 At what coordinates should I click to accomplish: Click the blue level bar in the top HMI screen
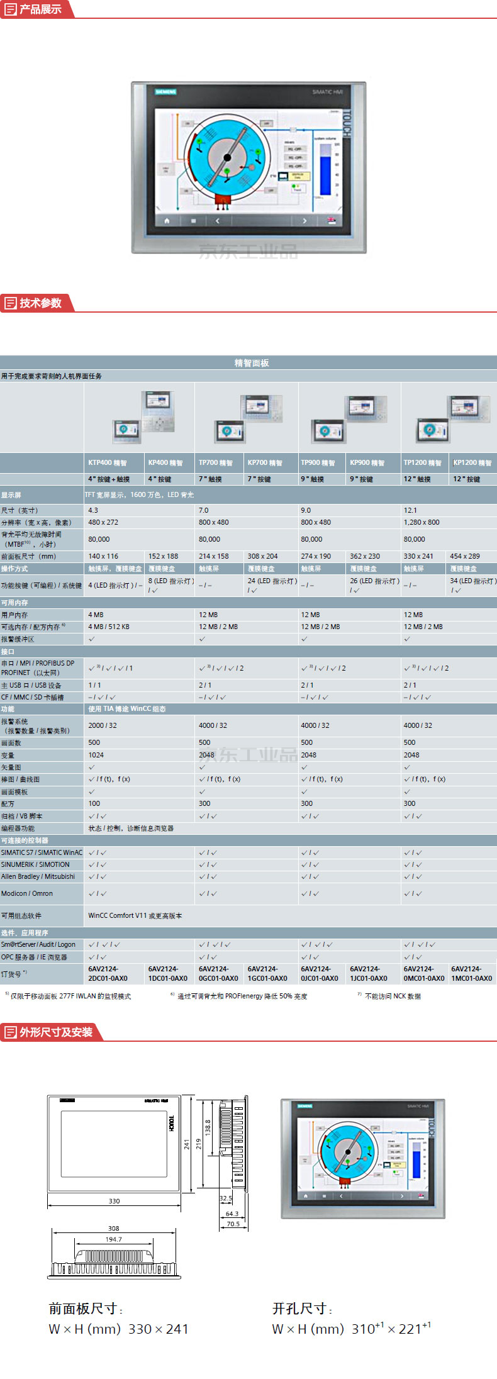[325, 170]
